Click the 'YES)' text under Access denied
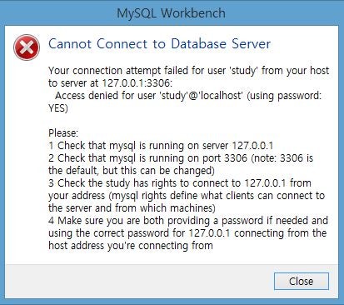The image size is (344, 305). (x=58, y=108)
